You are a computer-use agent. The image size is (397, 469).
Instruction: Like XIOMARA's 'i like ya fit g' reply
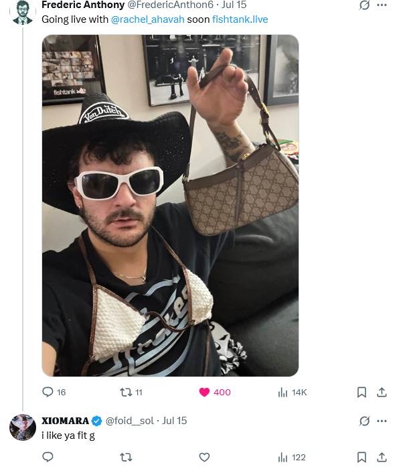[204, 457]
